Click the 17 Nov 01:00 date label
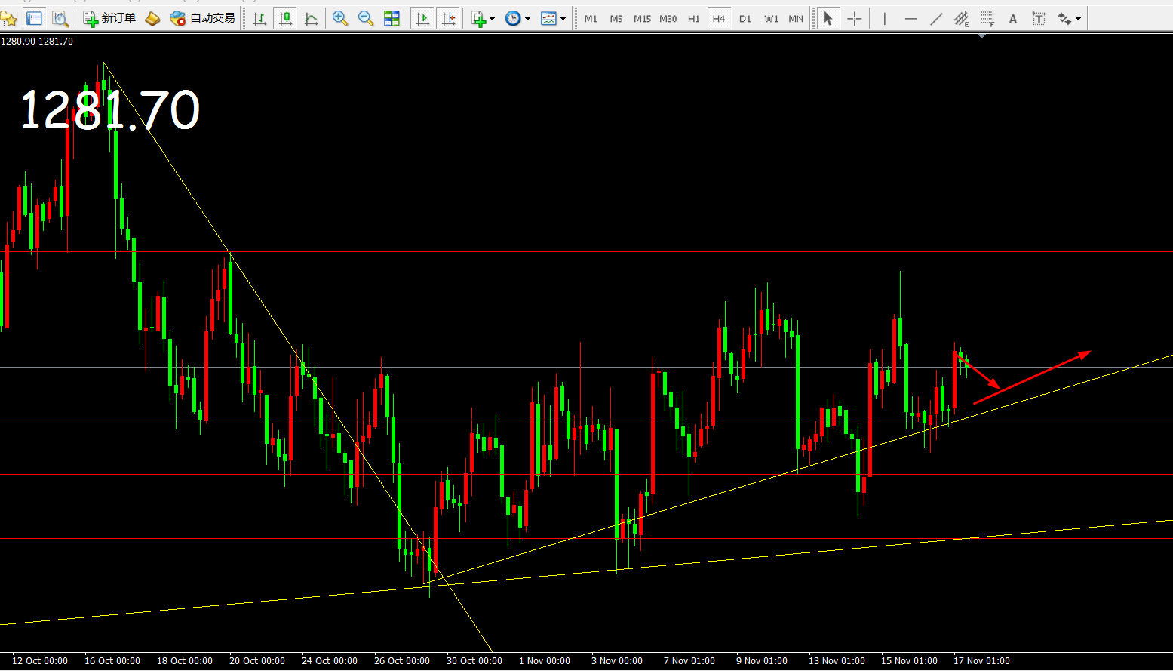The height and width of the screenshot is (671, 1173). 981,661
